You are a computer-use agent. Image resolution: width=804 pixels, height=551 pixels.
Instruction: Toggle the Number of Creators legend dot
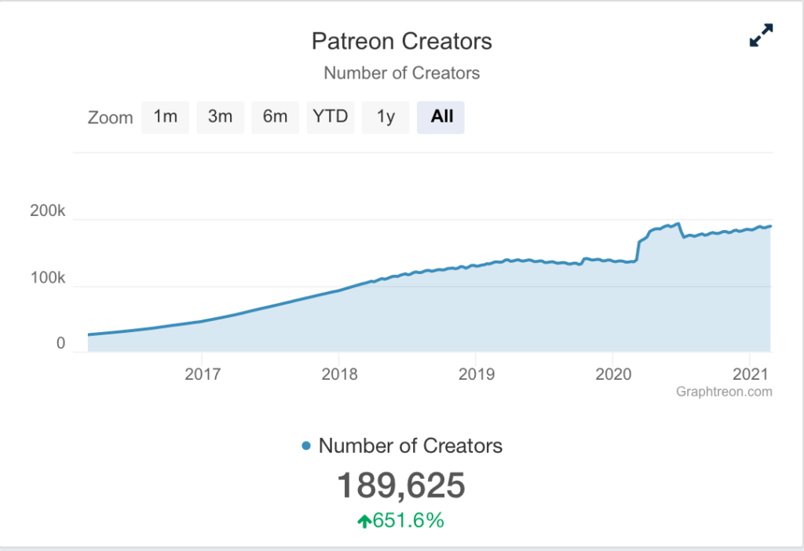[x=306, y=445]
